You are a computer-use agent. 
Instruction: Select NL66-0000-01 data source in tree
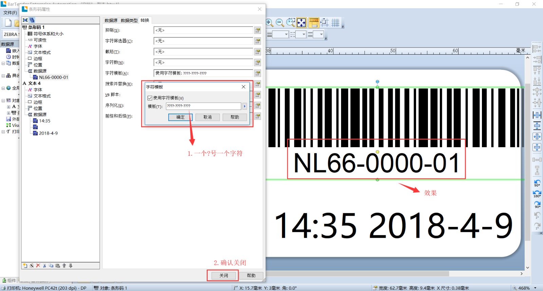pos(53,77)
